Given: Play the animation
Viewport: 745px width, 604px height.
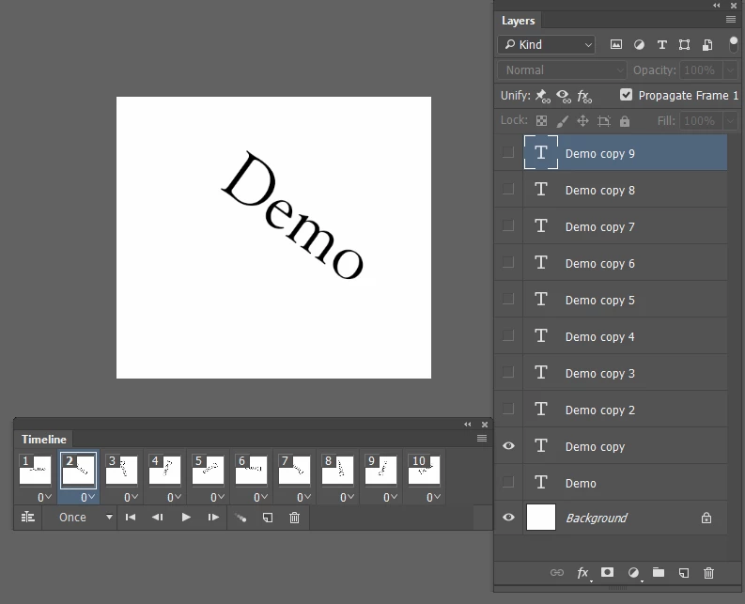Looking at the screenshot, I should click(x=186, y=517).
